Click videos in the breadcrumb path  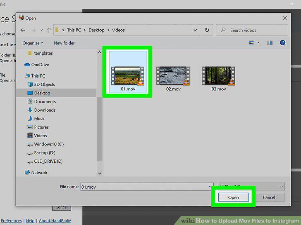pos(118,30)
